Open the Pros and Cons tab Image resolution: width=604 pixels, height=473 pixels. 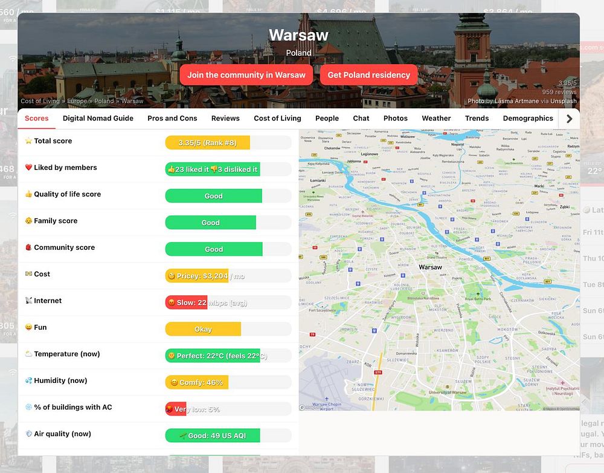pos(172,119)
